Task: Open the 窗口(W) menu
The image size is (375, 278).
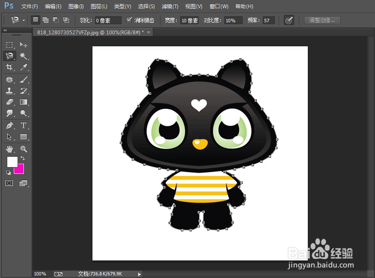Action: pyautogui.click(x=219, y=6)
